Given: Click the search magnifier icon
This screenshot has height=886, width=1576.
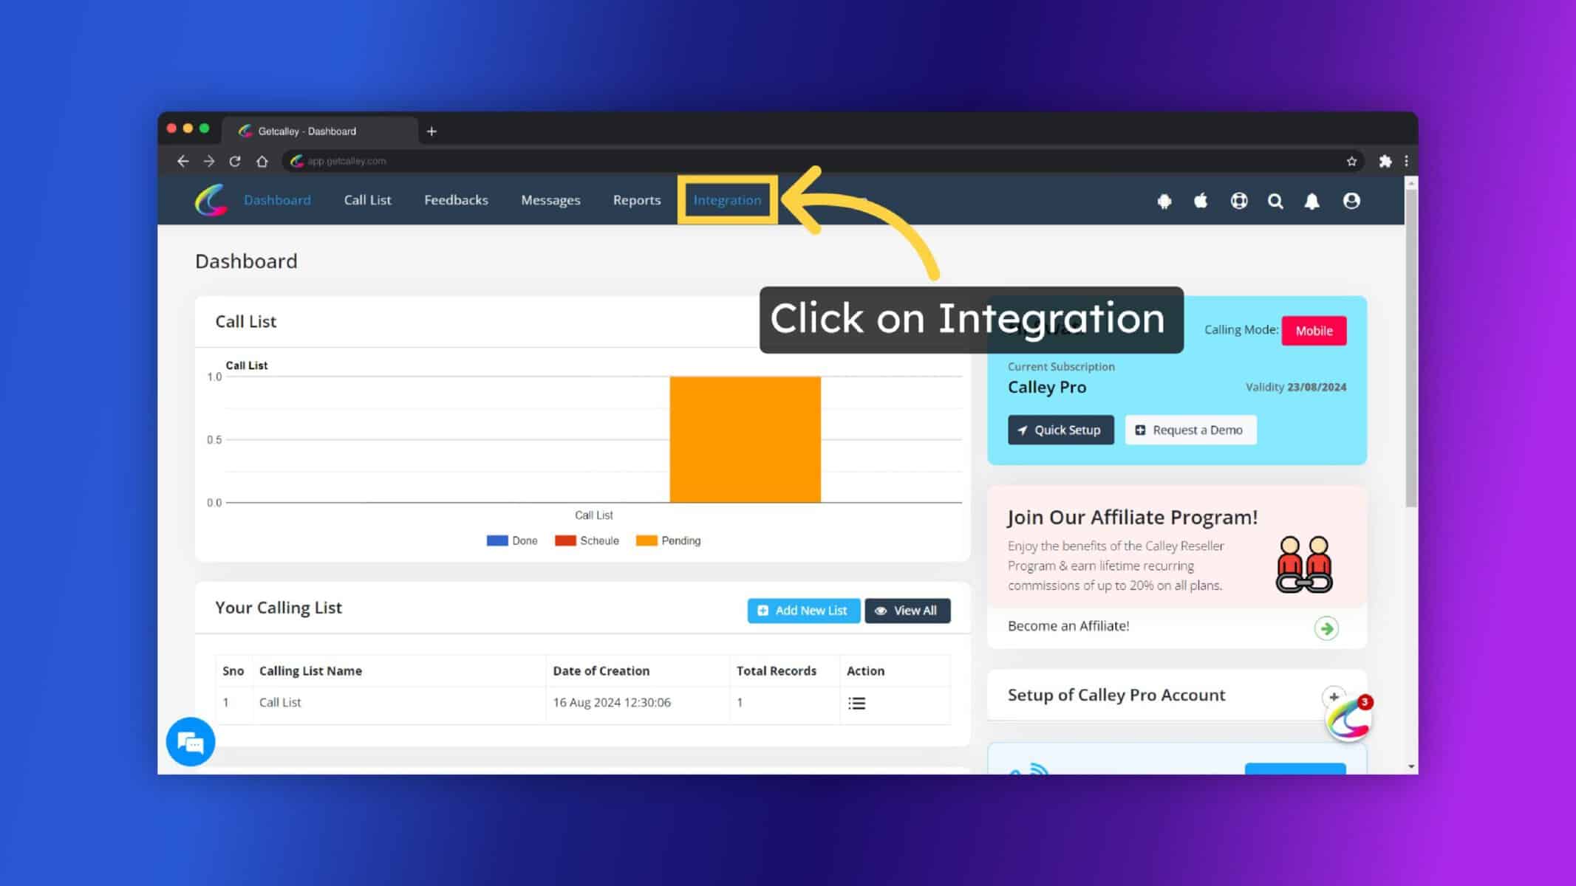Looking at the screenshot, I should [x=1275, y=200].
